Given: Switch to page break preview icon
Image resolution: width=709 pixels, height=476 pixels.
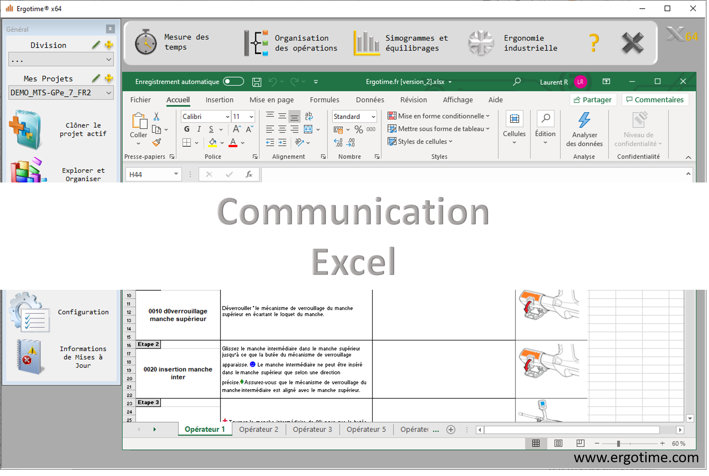Looking at the screenshot, I should [580, 443].
